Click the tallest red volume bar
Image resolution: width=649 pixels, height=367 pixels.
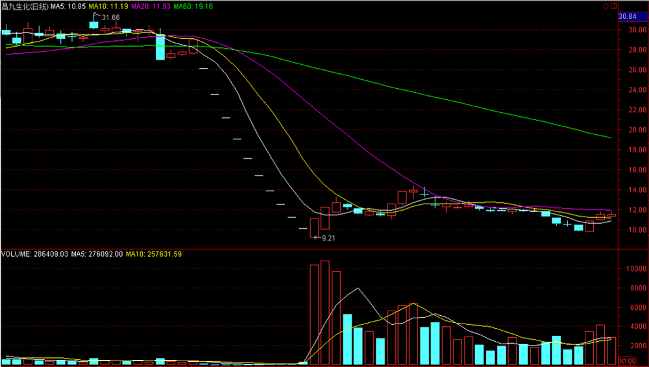(x=325, y=313)
